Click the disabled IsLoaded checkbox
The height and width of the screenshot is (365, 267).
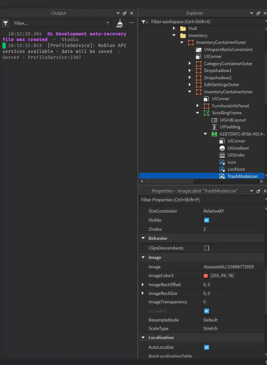pos(207,311)
